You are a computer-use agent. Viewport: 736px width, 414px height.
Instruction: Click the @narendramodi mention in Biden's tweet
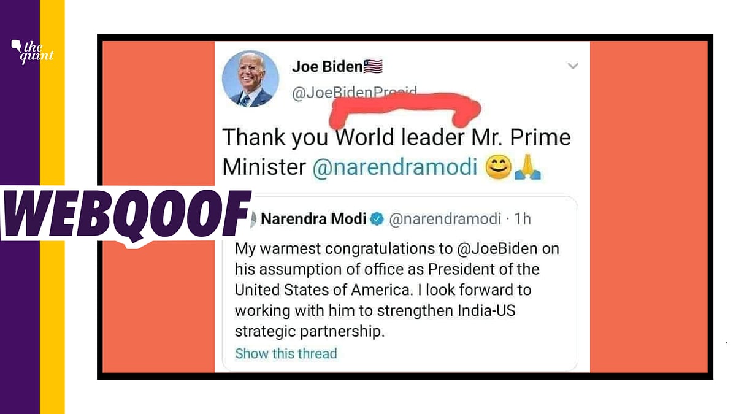pyautogui.click(x=395, y=167)
